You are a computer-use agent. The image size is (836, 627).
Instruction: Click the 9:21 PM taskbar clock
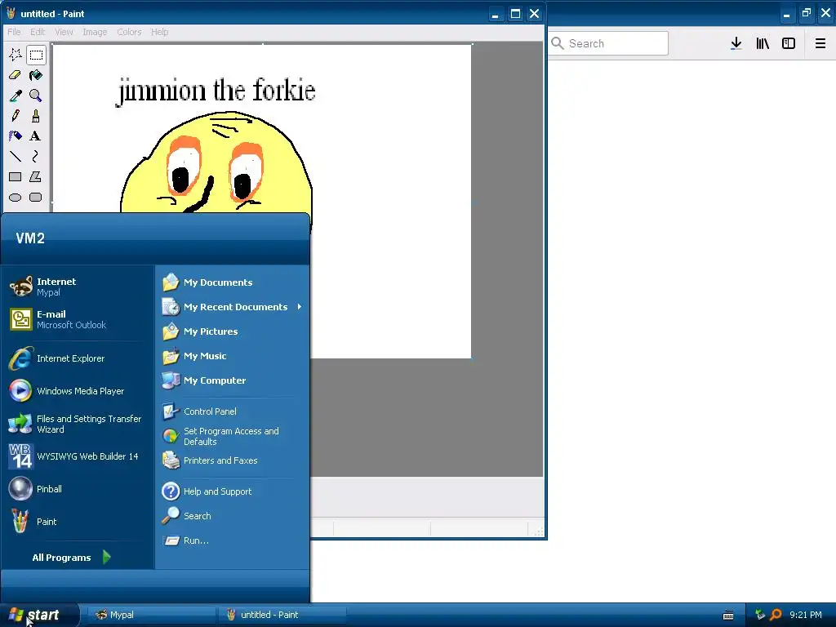click(806, 615)
